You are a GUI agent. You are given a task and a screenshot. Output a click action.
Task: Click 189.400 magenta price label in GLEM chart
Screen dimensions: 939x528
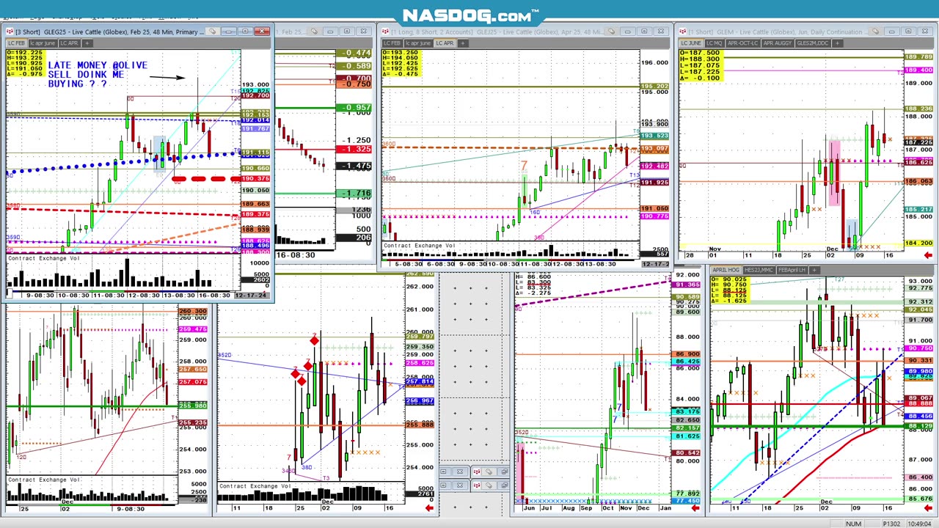tap(918, 70)
